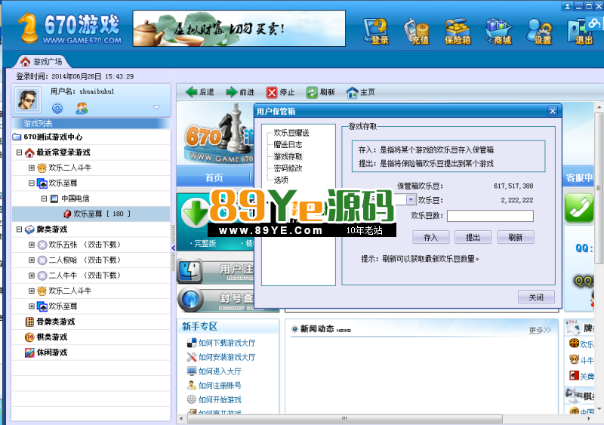Click 更多>> in 新闻动态 section
The image size is (604, 425).
(x=539, y=330)
